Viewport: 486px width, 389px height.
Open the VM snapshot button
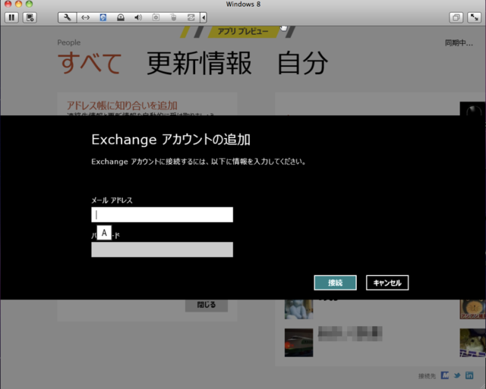point(30,17)
